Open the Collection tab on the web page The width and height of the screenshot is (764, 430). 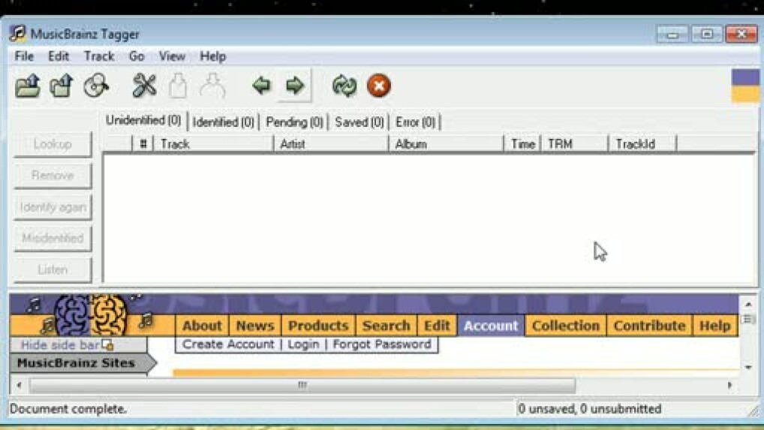[x=565, y=326]
